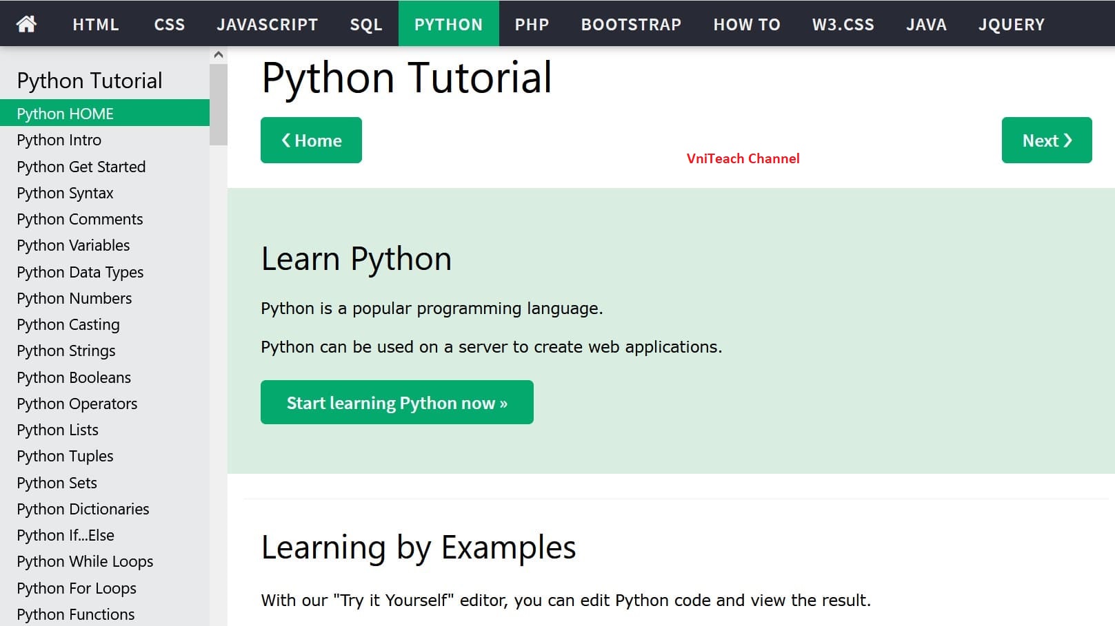Viewport: 1115px width, 626px height.
Task: Click Start learning Python now button
Action: tap(397, 402)
